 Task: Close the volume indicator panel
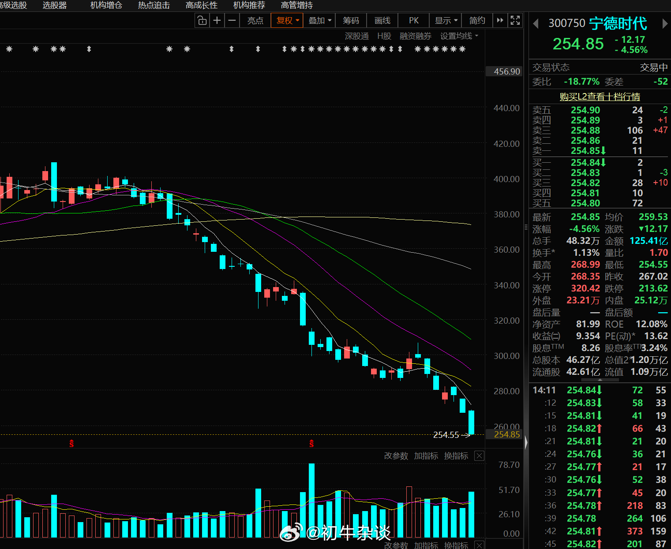pos(479,456)
